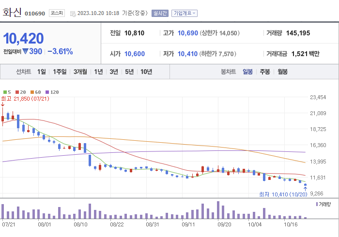Click the blue up arrow marking the low
This screenshot has height=237, width=339.
(x=305, y=189)
